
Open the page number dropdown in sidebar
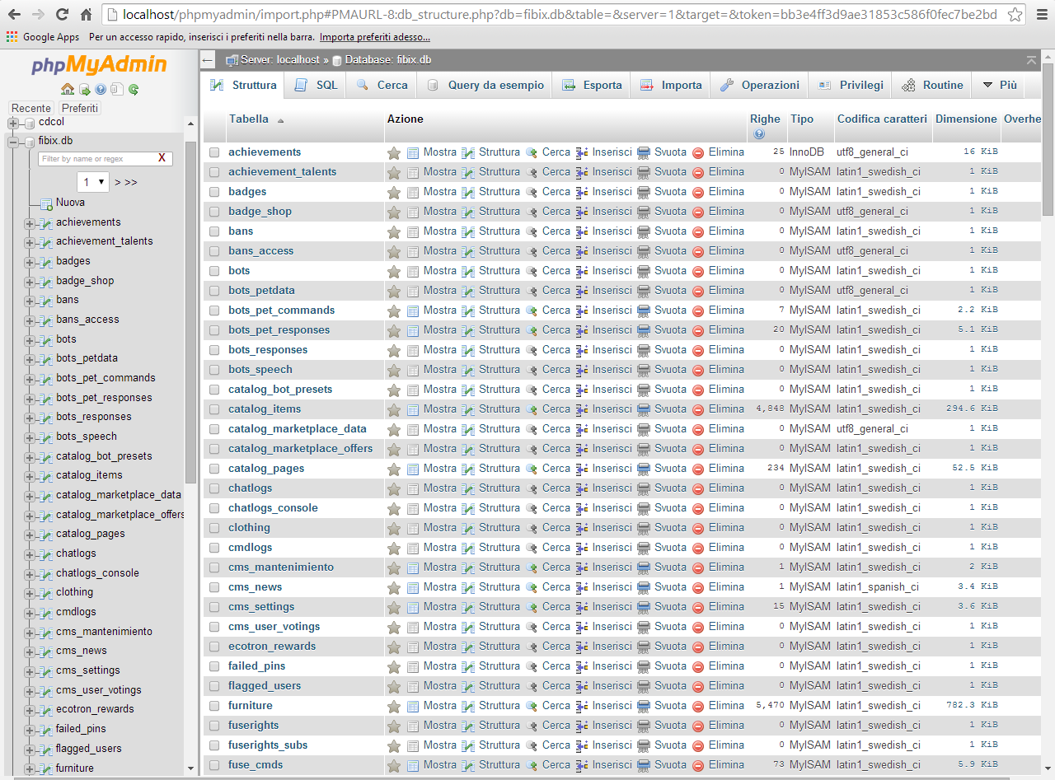tap(93, 182)
